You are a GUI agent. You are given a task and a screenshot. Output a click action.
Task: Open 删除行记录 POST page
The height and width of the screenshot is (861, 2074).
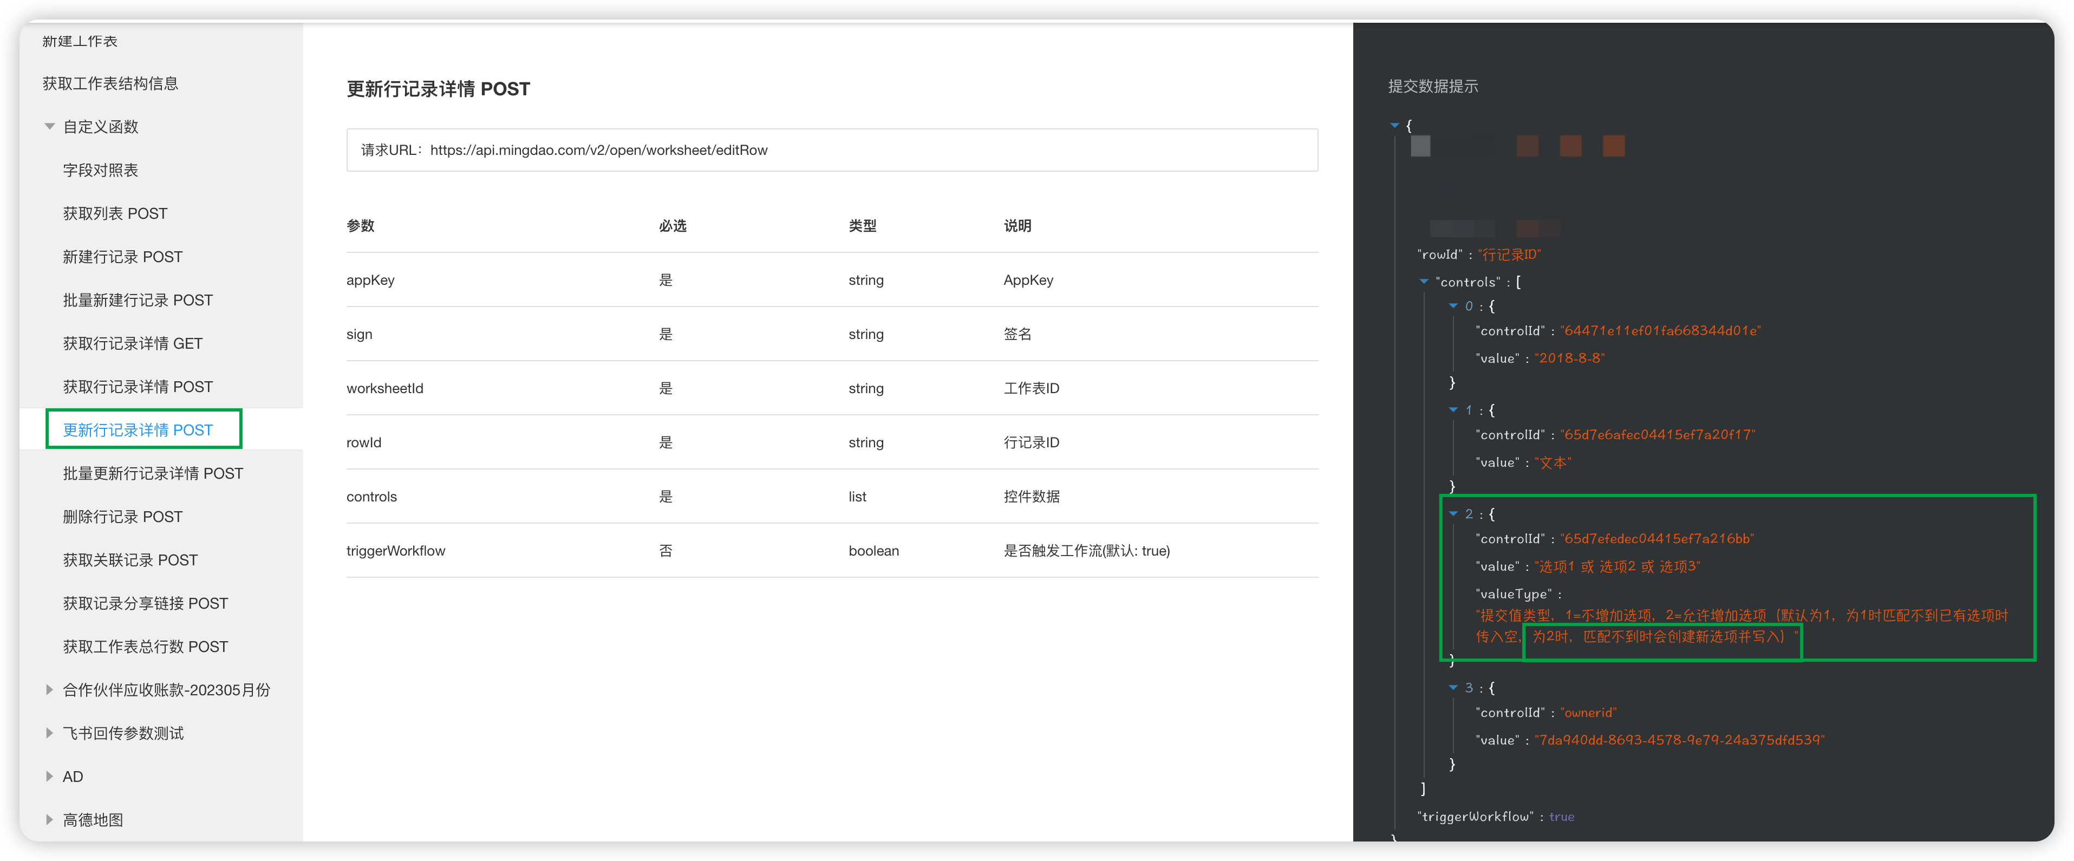[122, 517]
